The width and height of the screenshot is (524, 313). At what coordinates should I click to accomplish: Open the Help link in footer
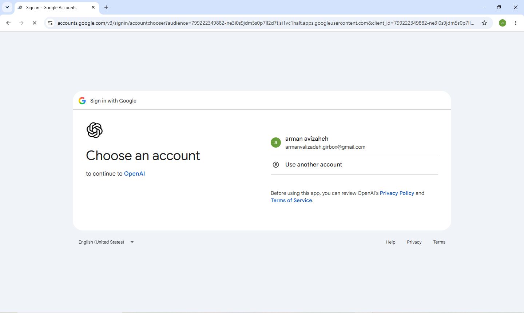(x=391, y=242)
